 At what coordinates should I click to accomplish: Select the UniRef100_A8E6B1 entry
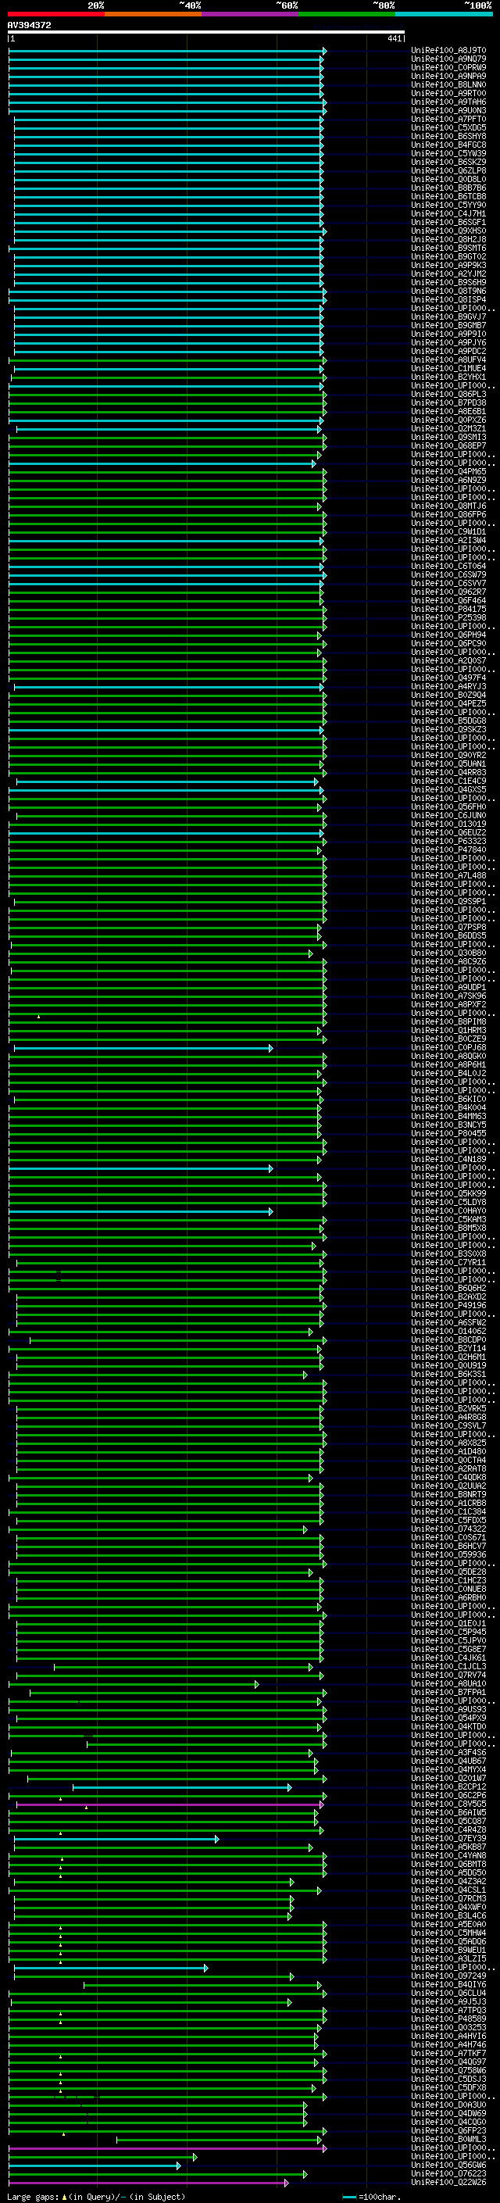tap(448, 411)
